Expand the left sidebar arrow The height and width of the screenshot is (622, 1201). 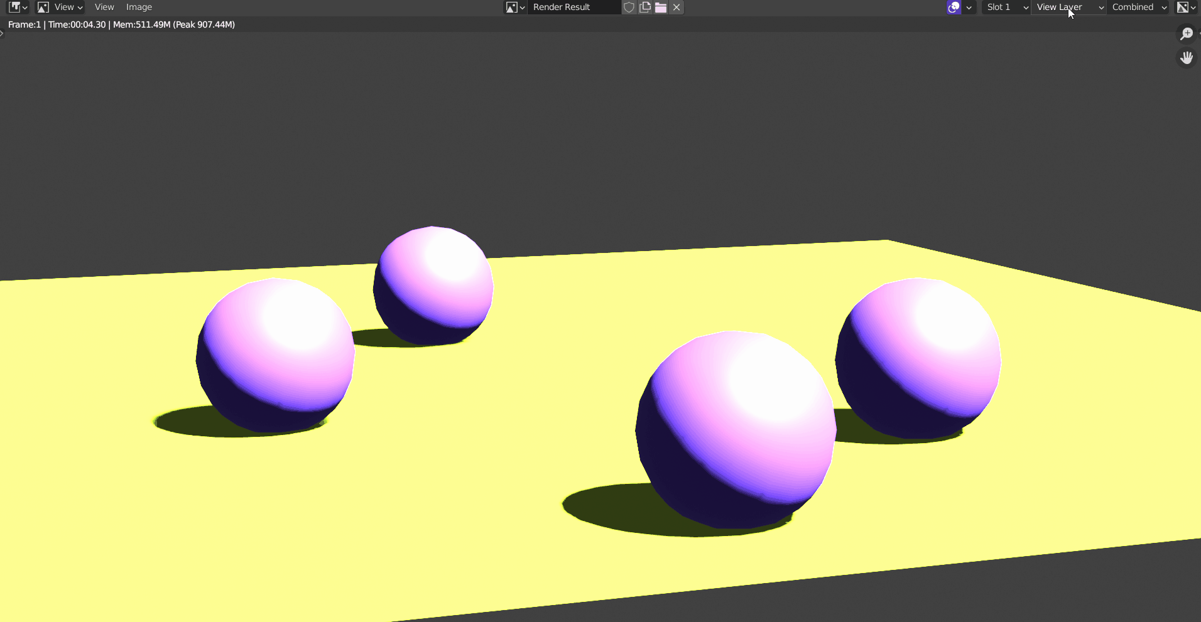3,34
